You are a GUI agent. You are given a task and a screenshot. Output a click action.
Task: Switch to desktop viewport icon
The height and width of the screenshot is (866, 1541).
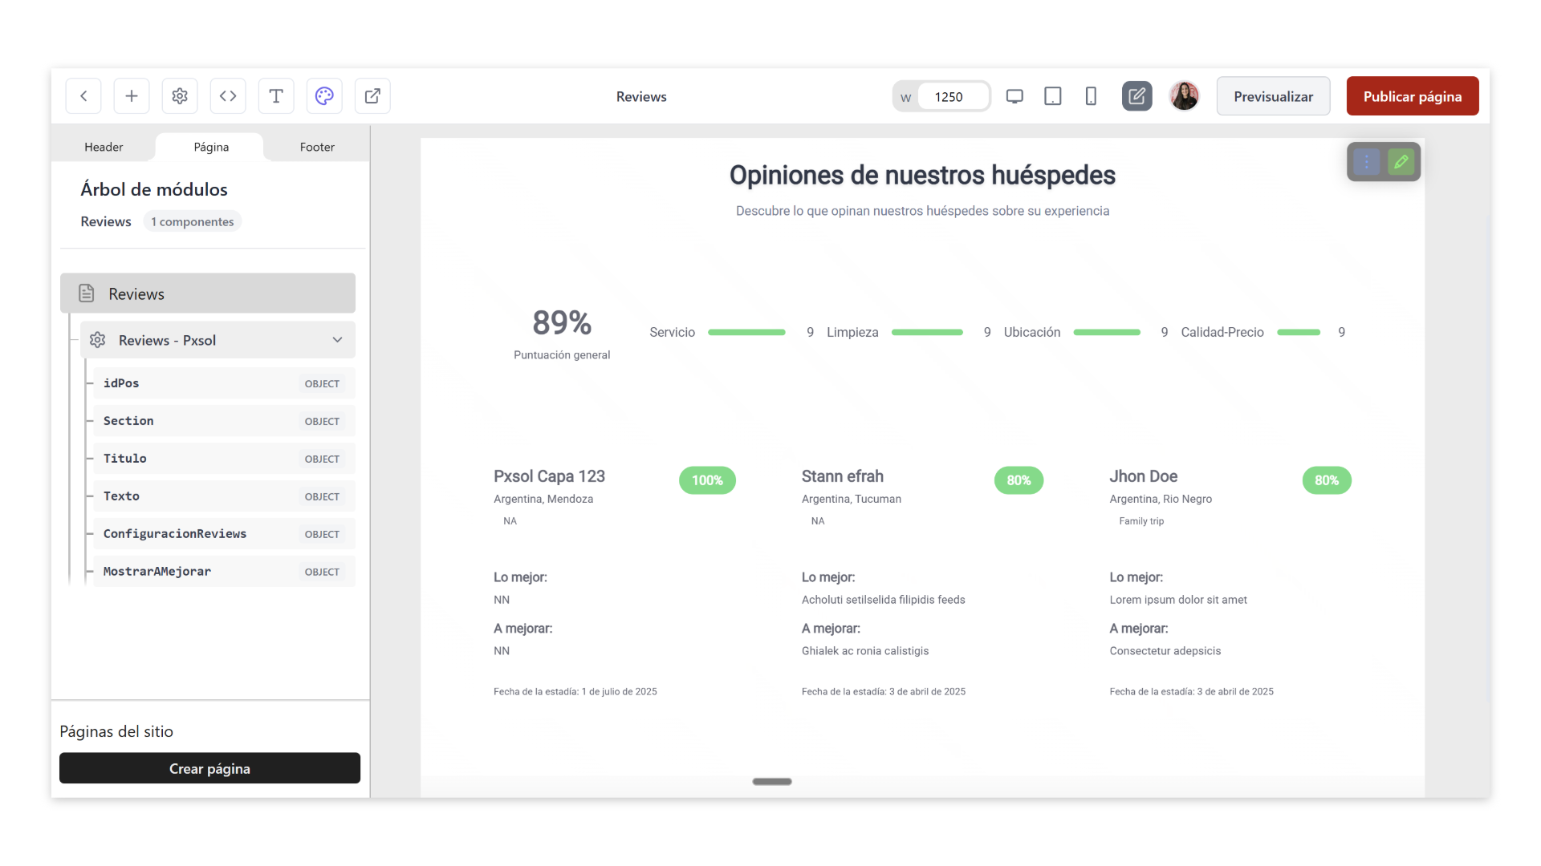pyautogui.click(x=1014, y=96)
